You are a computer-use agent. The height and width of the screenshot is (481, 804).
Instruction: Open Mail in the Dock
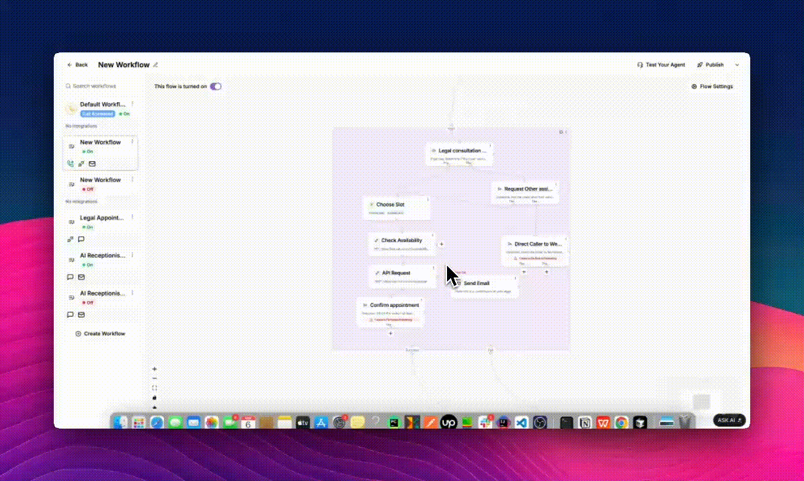(x=194, y=423)
